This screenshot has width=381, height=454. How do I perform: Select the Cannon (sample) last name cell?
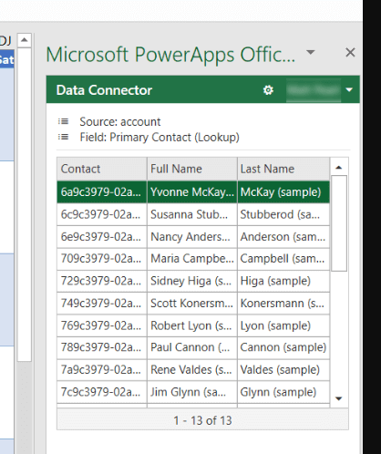(283, 347)
